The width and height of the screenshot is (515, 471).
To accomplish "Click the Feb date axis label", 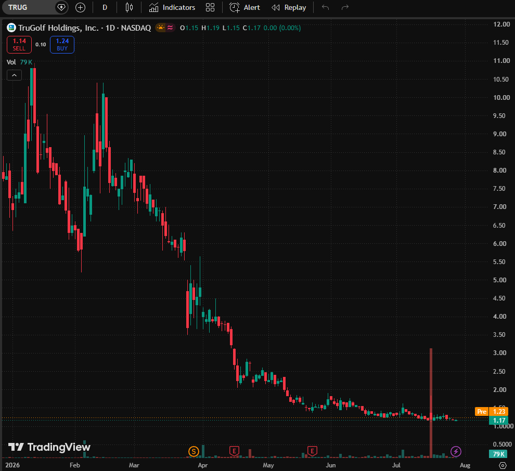I will (x=74, y=465).
